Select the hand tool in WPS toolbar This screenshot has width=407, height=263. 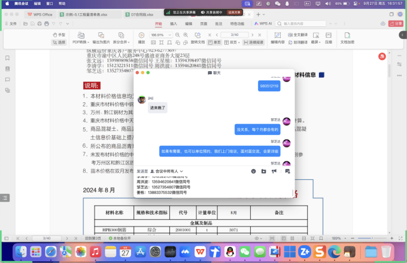59,35
